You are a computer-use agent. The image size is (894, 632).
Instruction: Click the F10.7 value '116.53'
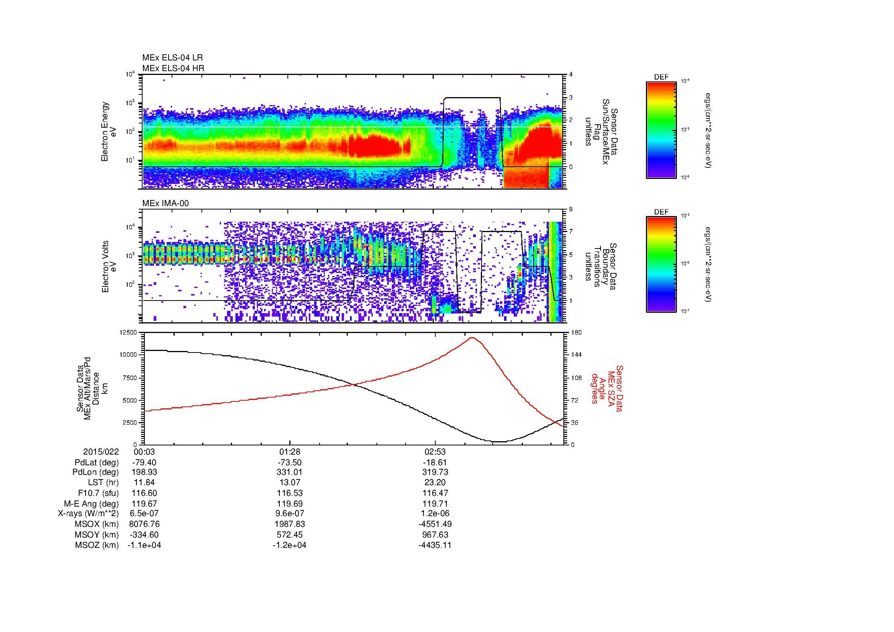click(290, 493)
